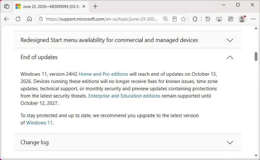Add this page to favorites
260x160 pixels.
coord(183,19)
